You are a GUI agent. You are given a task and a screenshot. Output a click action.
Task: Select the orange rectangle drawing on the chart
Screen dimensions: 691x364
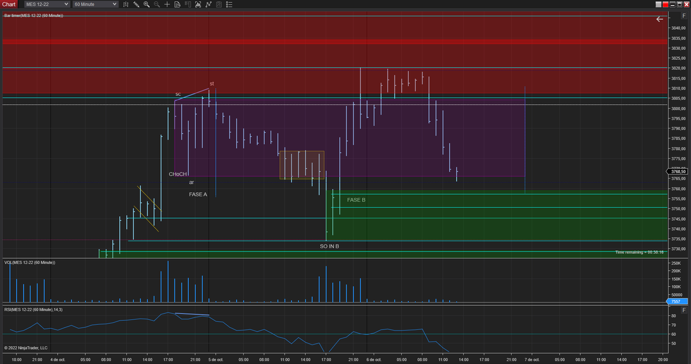[302, 165]
